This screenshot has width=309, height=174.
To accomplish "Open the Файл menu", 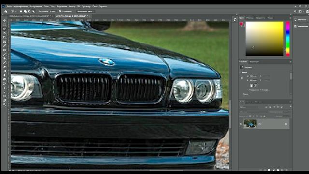I will (x=9, y=6).
